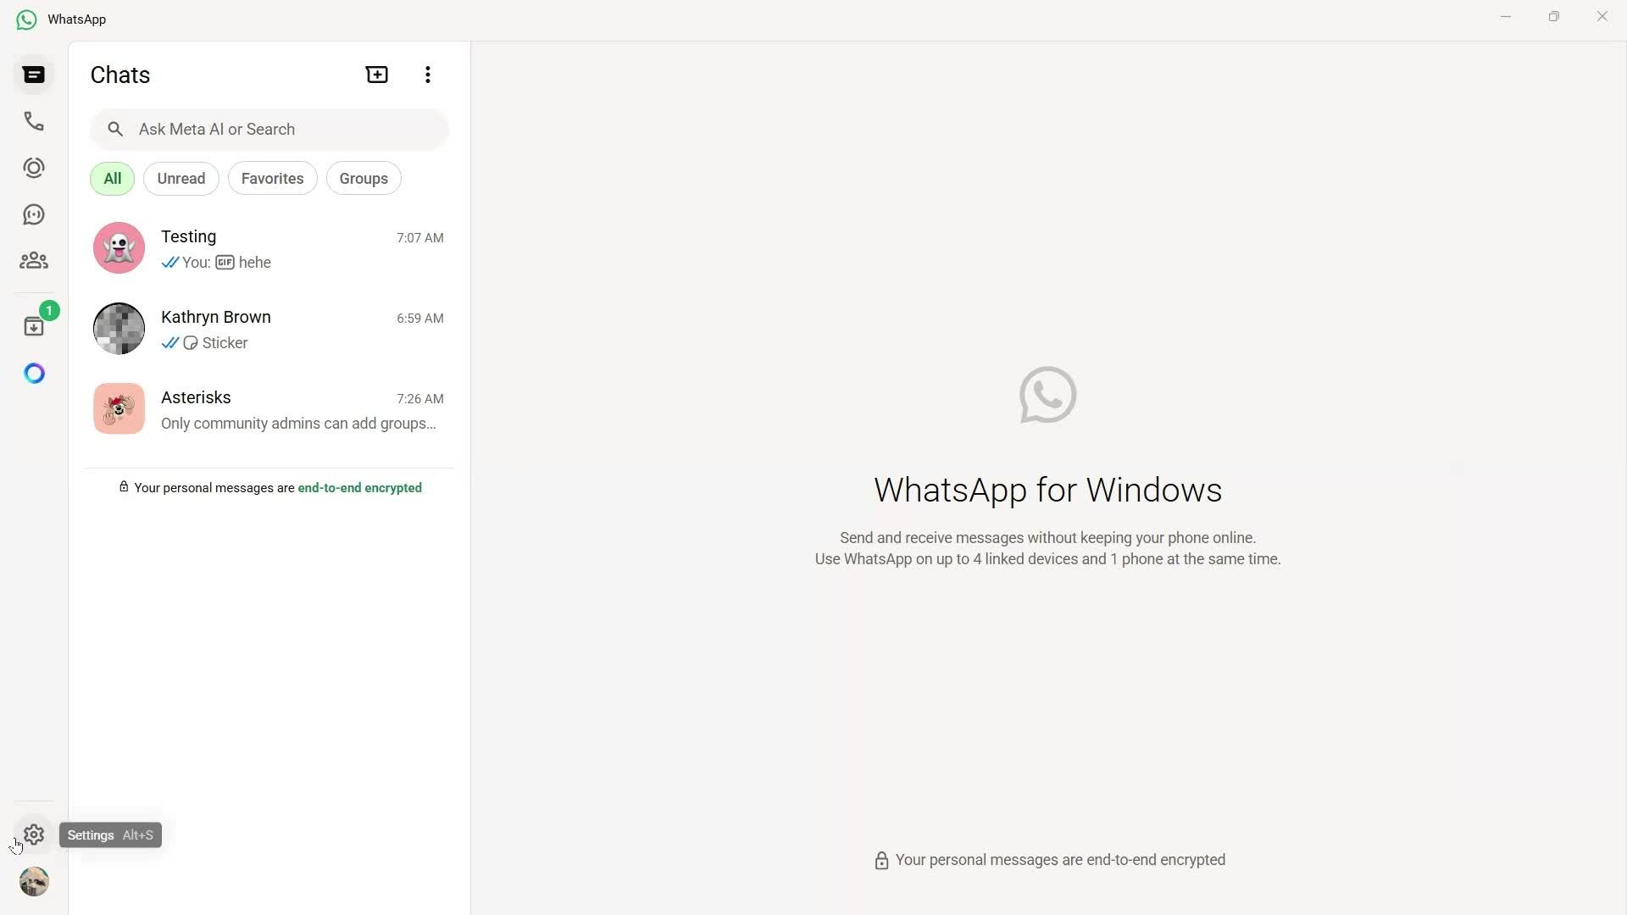Switch to the Chats tab icon
The image size is (1627, 915).
pyautogui.click(x=33, y=75)
